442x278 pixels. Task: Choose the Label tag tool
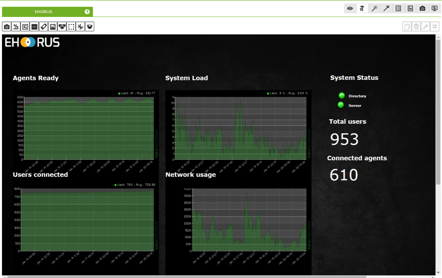tap(44, 27)
